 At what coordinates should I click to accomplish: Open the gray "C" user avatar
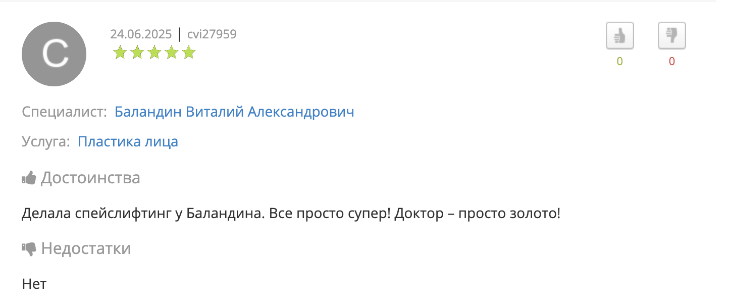54,54
